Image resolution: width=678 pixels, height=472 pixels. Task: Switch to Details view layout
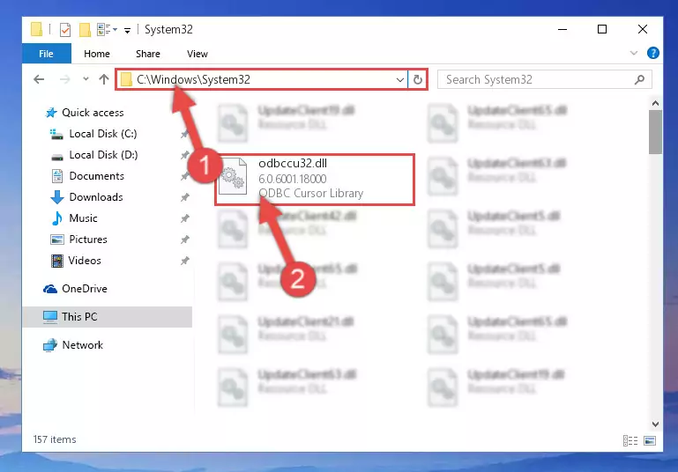pos(630,440)
